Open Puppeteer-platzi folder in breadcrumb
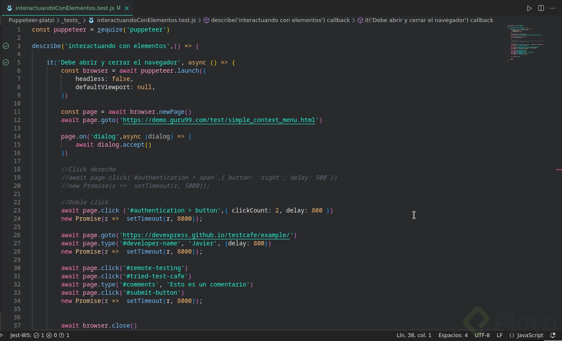The width and height of the screenshot is (562, 341). tap(32, 20)
